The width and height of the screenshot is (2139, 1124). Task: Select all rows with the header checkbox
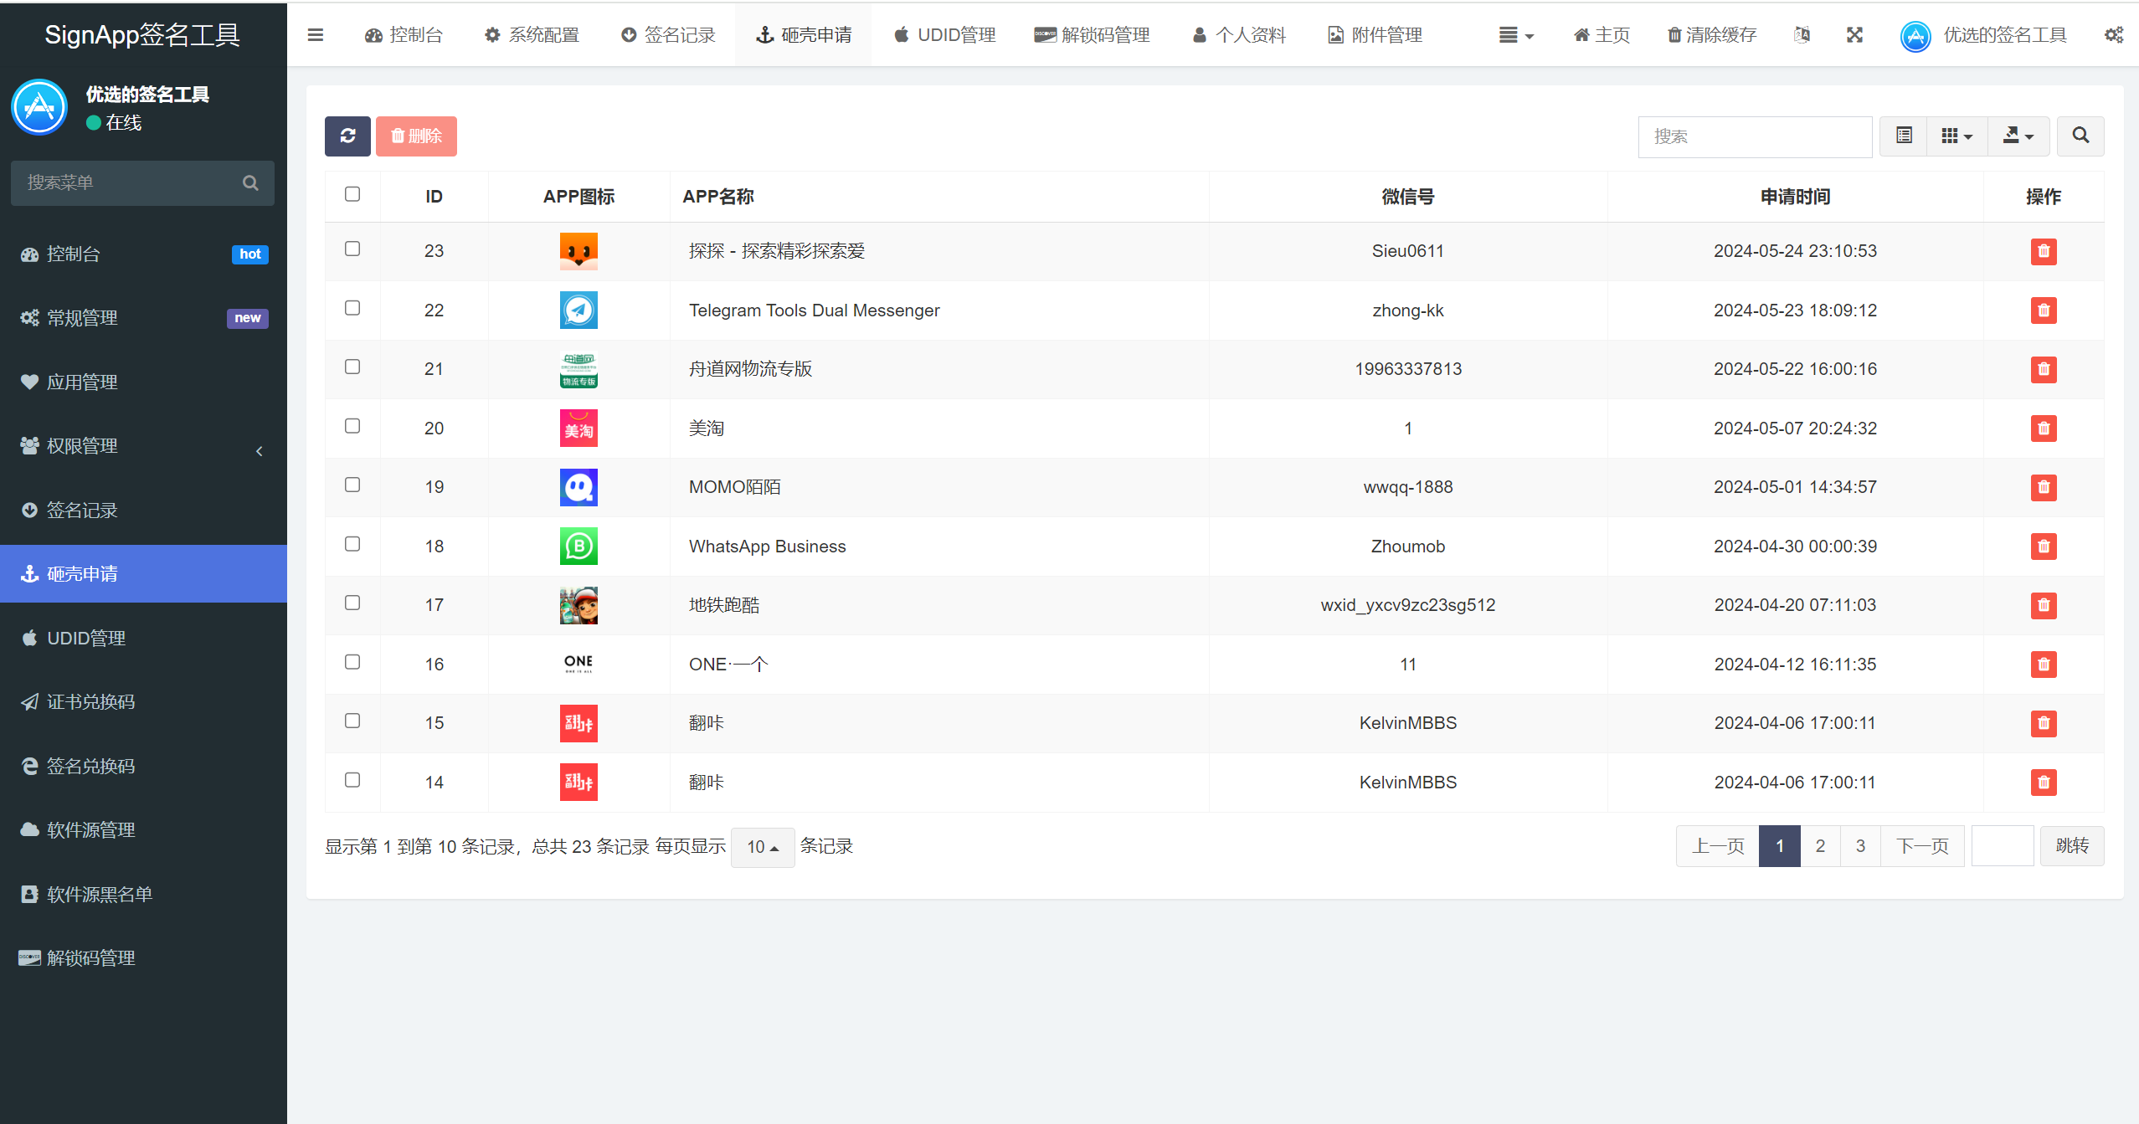point(352,194)
